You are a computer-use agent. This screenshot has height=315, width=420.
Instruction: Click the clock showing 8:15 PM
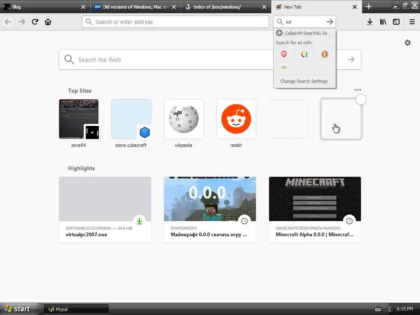click(404, 309)
